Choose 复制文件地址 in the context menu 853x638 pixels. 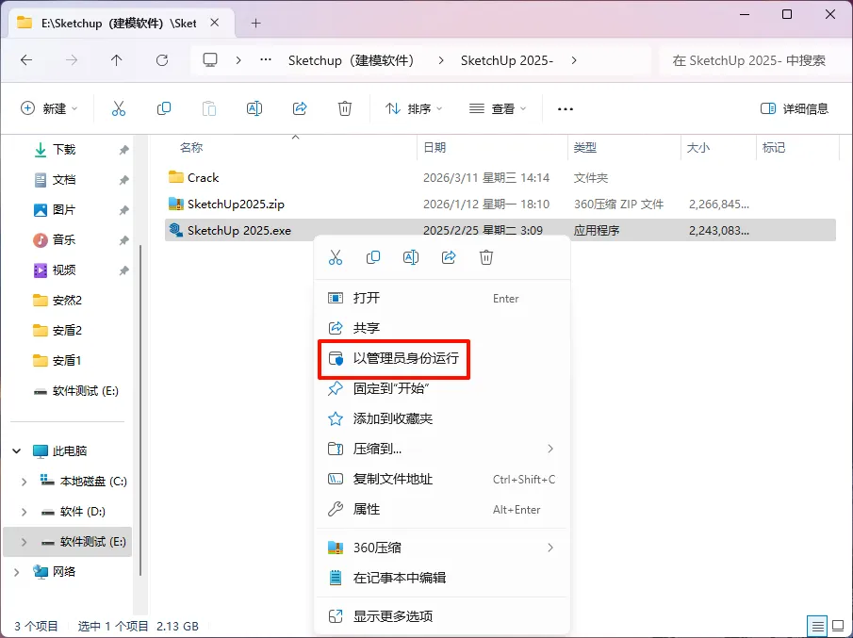point(442,479)
